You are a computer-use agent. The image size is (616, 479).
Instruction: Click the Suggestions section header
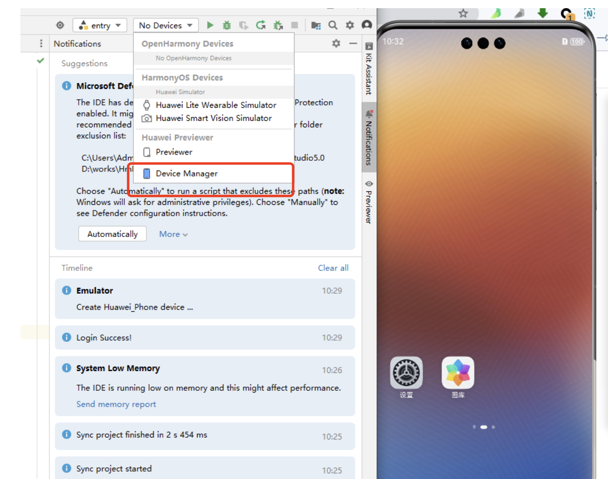click(84, 63)
